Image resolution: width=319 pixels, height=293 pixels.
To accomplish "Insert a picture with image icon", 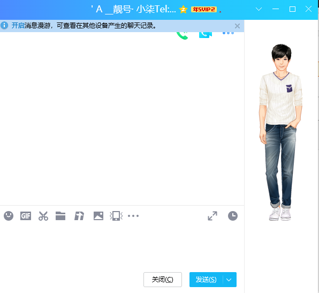I will pos(98,216).
